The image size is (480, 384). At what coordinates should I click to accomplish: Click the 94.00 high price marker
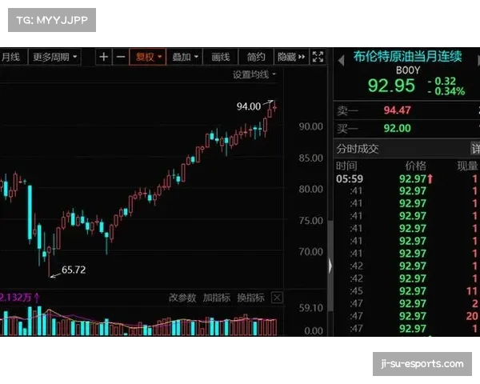tap(249, 106)
